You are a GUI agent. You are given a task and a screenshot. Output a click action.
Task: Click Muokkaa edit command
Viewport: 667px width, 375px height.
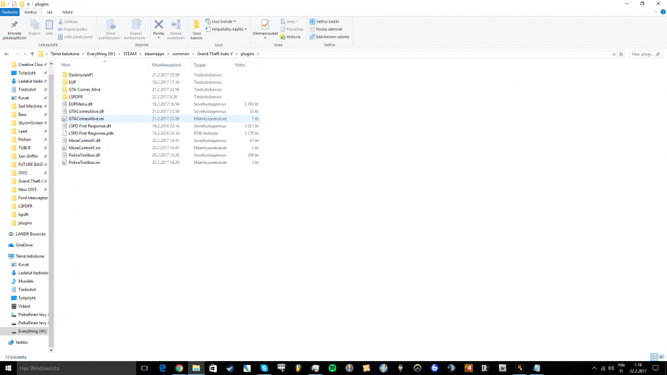(x=292, y=29)
